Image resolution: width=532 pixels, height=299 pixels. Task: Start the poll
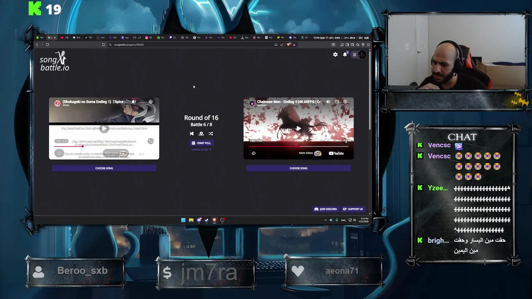(x=201, y=143)
